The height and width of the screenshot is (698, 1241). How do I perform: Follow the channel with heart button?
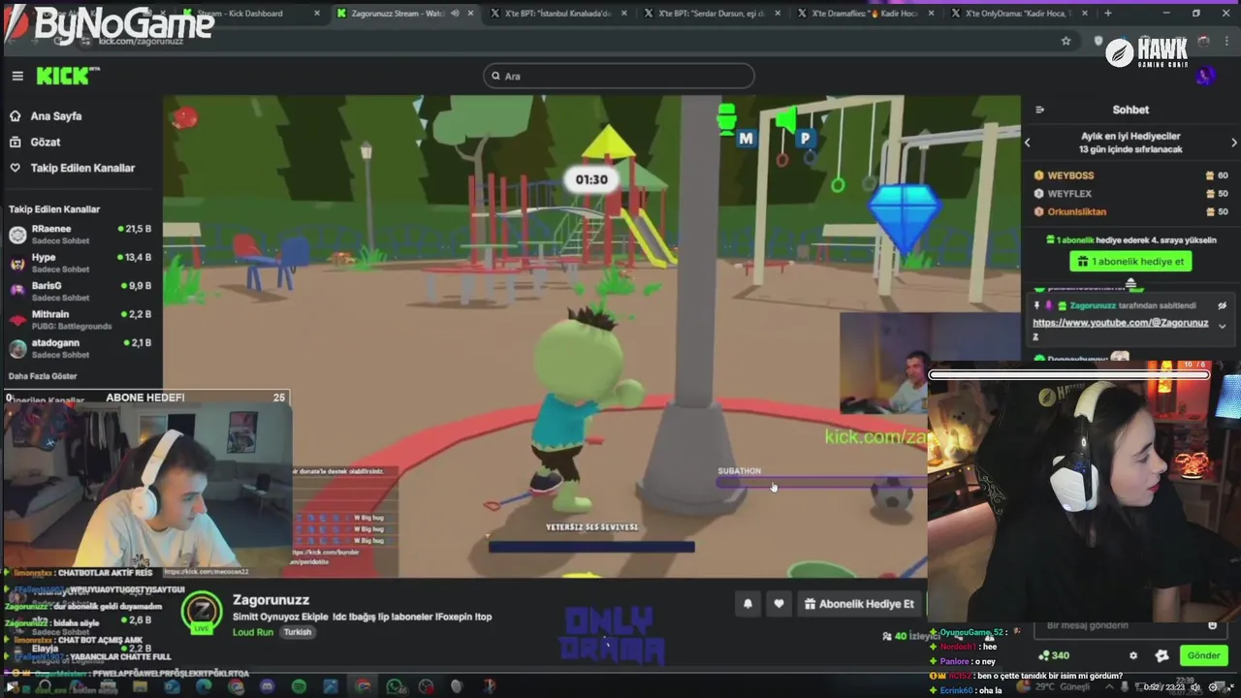tap(779, 604)
